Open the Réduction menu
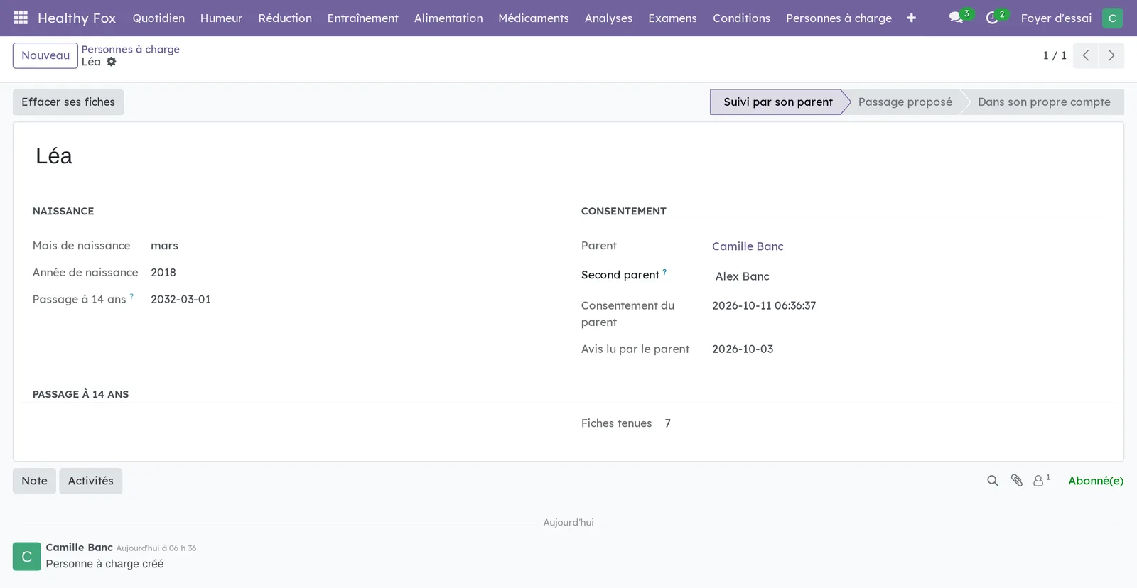Viewport: 1137px width, 588px height. pos(285,18)
